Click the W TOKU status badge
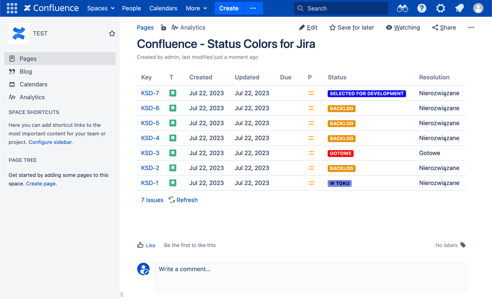Image resolution: width=492 pixels, height=299 pixels. [x=339, y=183]
